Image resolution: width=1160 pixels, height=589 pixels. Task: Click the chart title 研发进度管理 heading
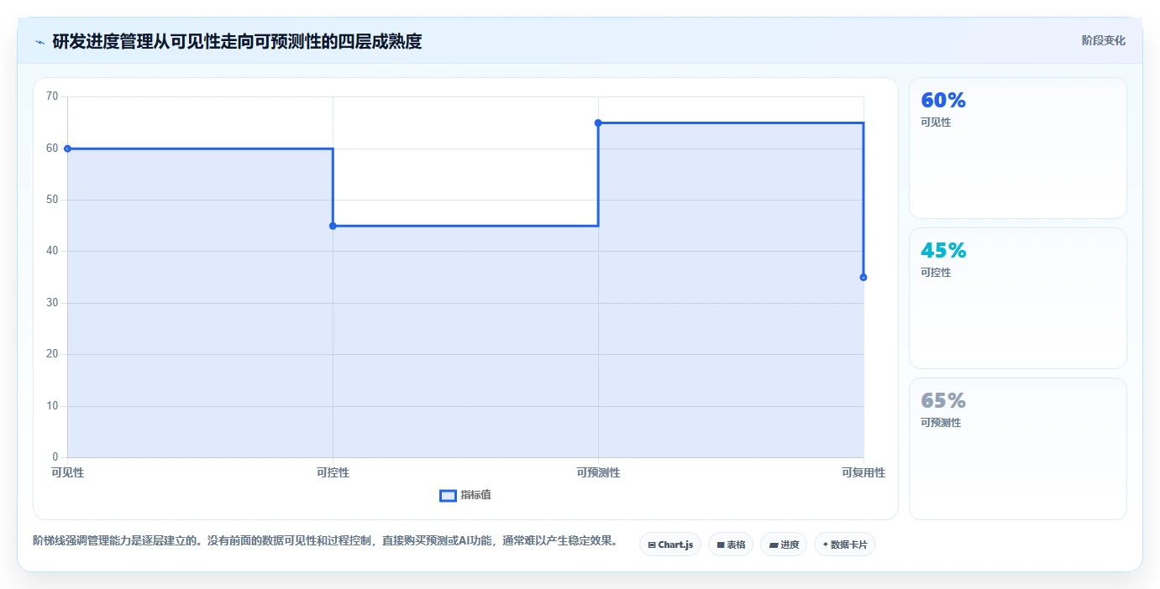pos(237,41)
